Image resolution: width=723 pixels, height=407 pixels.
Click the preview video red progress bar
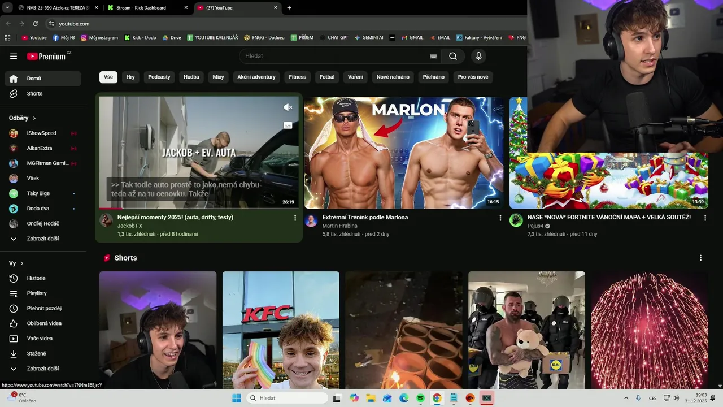[111, 208]
